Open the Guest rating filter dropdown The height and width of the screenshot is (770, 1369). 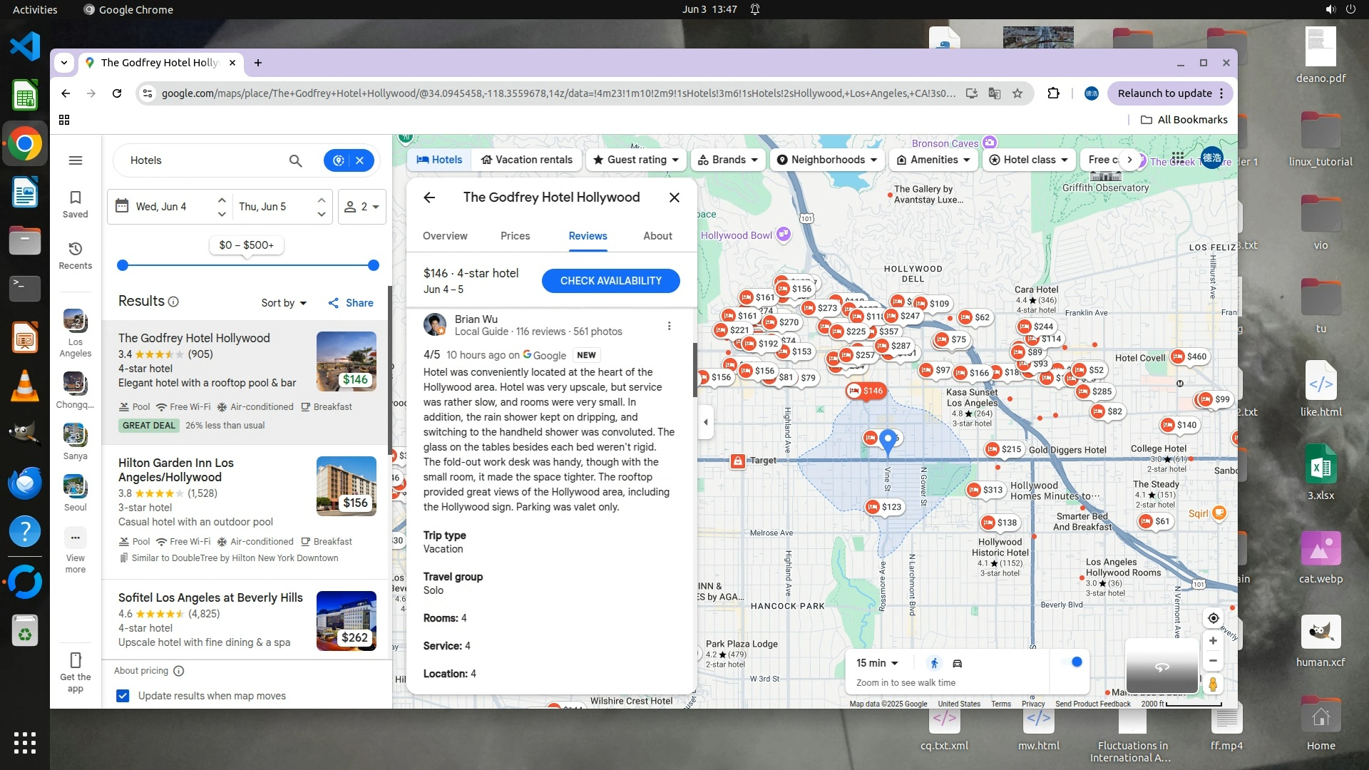[636, 160]
